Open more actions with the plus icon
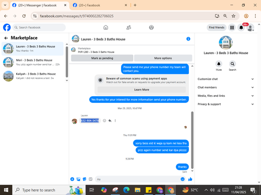The height and width of the screenshot is (195, 261). 72,179
